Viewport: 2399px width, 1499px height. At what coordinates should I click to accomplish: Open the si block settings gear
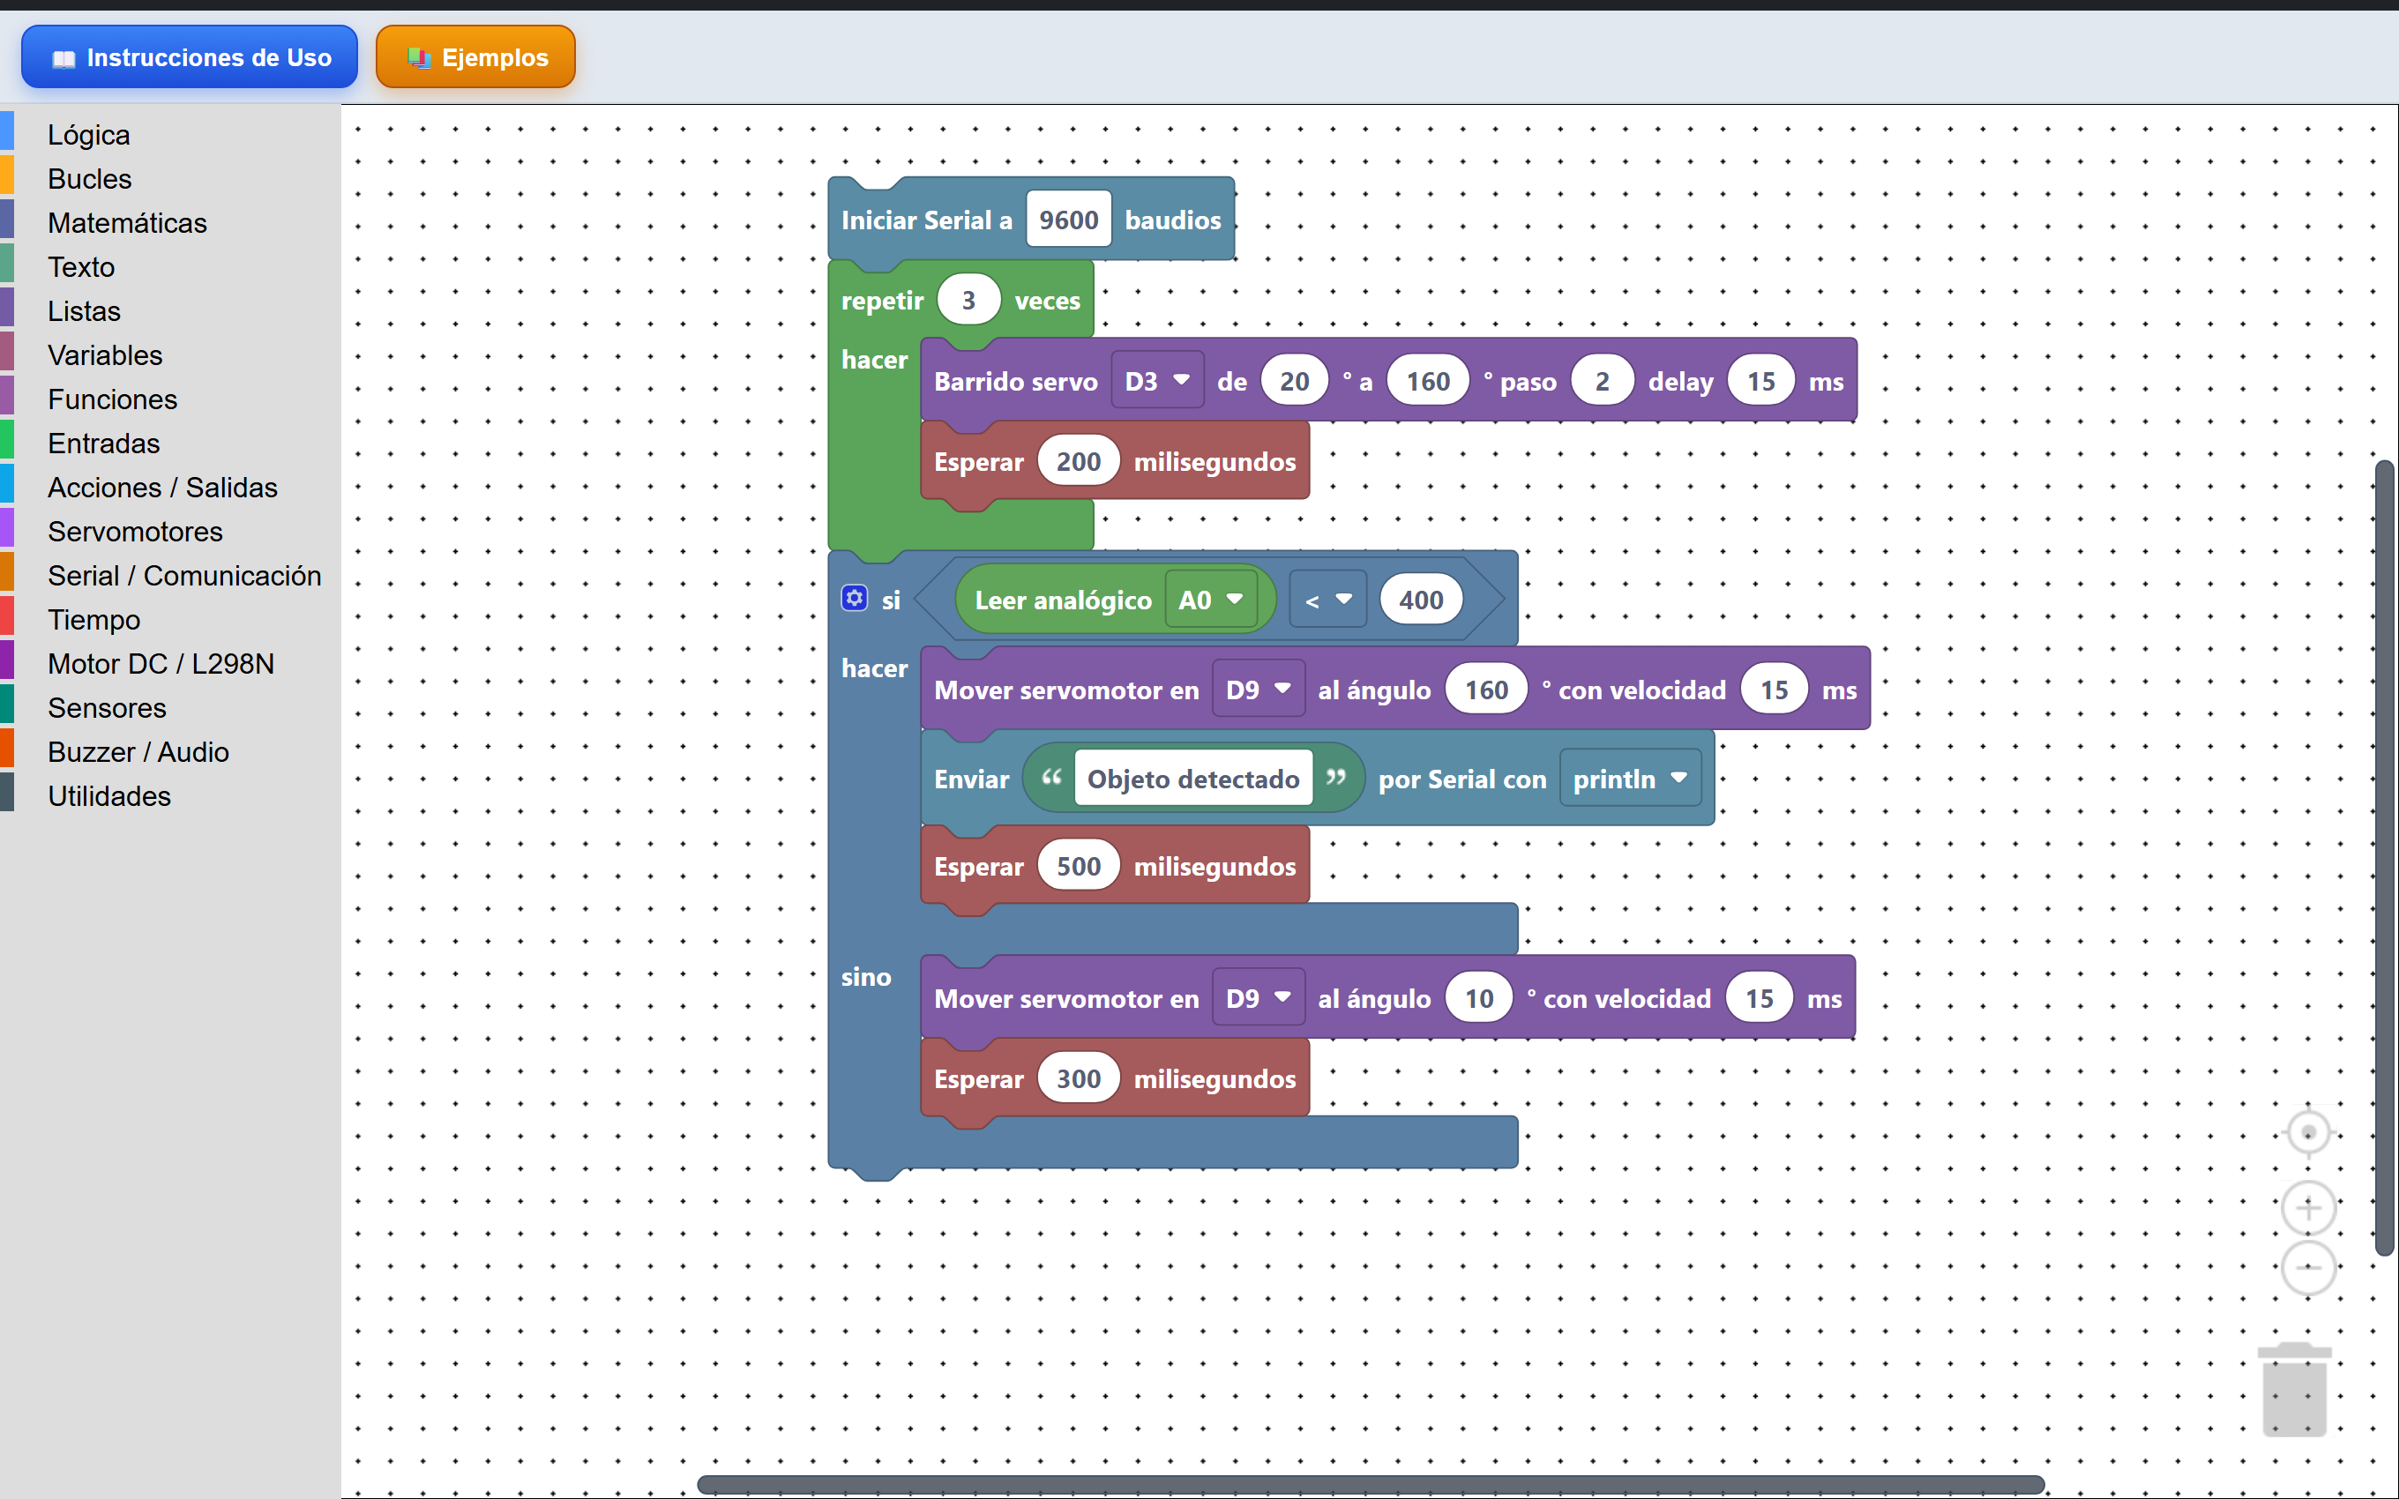tap(855, 598)
